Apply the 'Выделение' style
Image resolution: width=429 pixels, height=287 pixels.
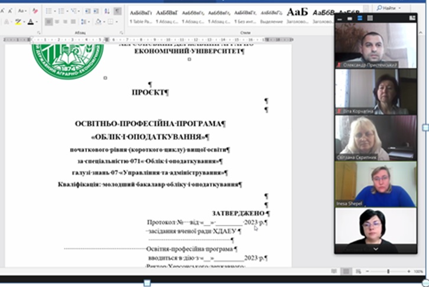point(271,17)
